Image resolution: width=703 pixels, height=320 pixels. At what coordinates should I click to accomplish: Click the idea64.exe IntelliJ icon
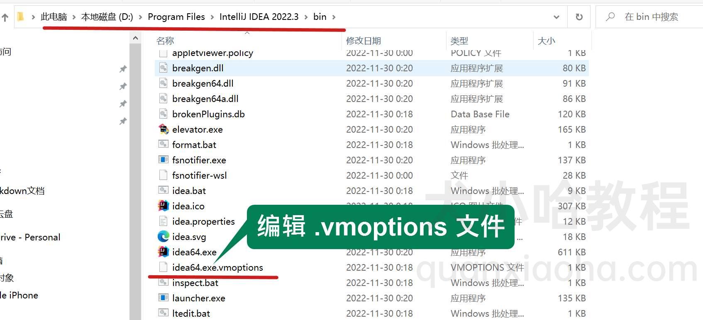click(x=164, y=252)
